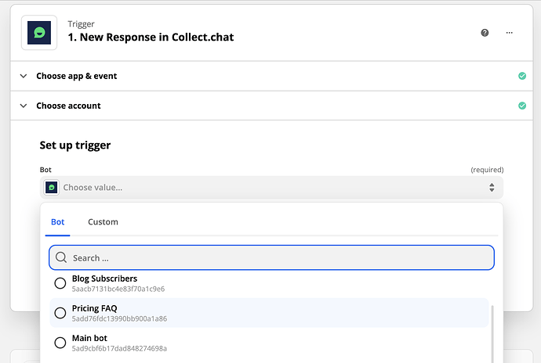This screenshot has width=541, height=363.
Task: Select the Main bot radio button
Action: click(60, 343)
